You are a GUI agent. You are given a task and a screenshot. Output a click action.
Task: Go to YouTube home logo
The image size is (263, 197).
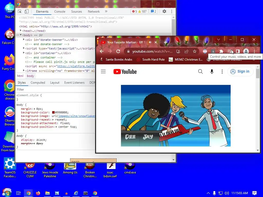pyautogui.click(x=125, y=72)
